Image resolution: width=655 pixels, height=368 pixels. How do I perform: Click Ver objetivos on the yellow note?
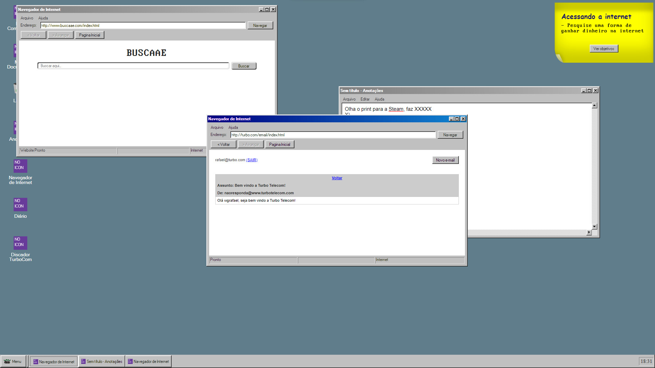point(604,48)
